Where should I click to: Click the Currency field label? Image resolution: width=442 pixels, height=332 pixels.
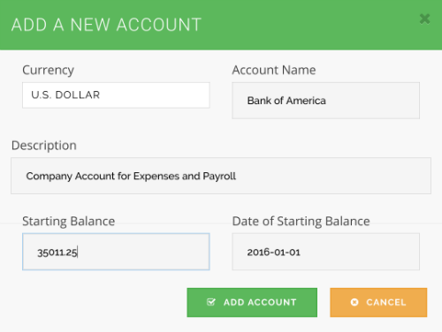click(48, 71)
